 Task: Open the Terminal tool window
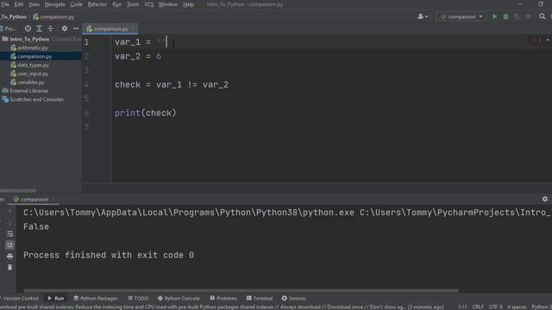point(260,298)
